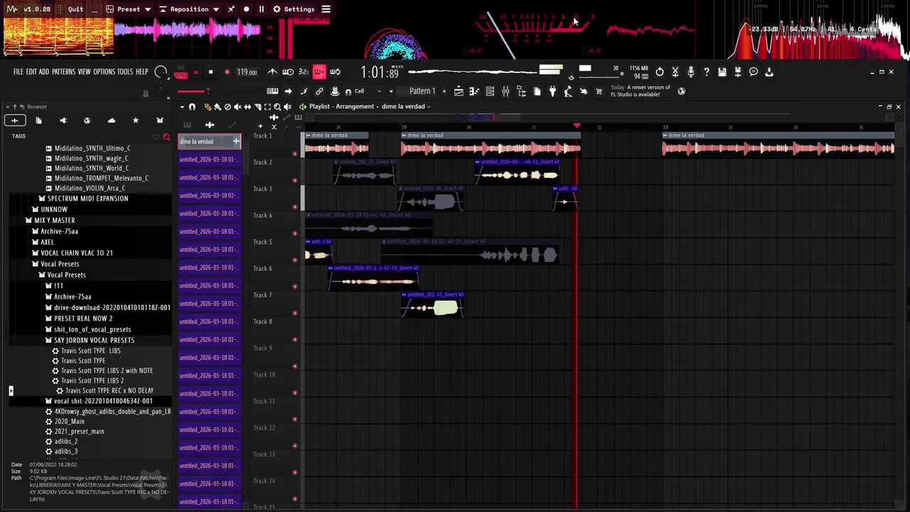910x512 pixels.
Task: Open the shopping cart icon
Action: [599, 91]
